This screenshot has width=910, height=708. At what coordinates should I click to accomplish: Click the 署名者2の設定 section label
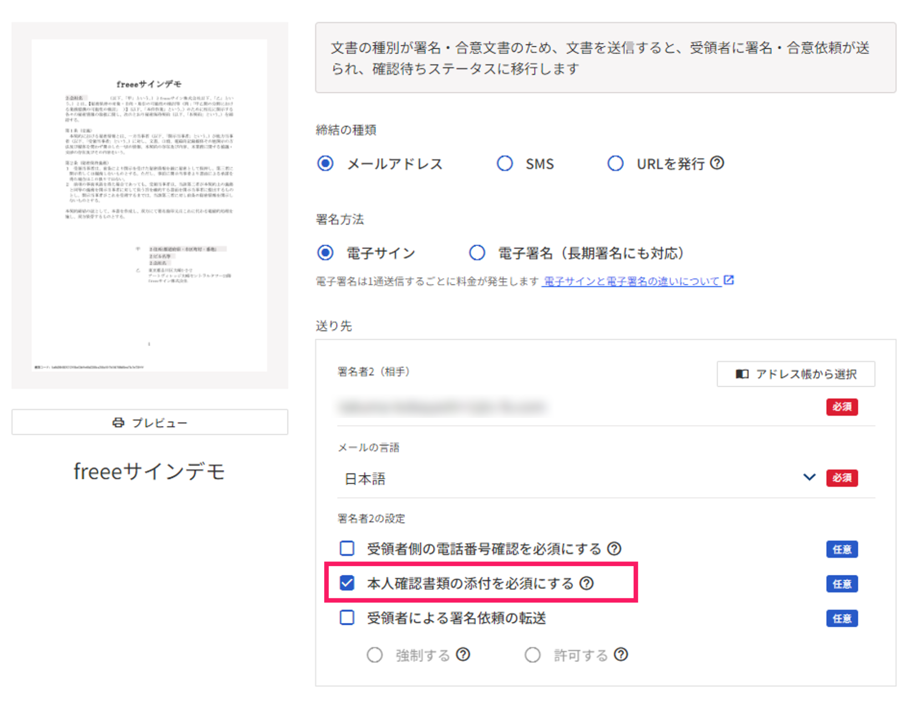pyautogui.click(x=371, y=518)
